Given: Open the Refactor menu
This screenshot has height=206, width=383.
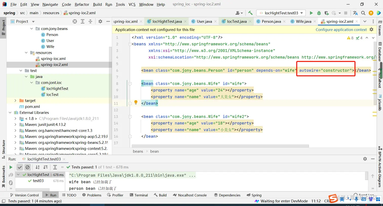Looking at the screenshot, I should 82,4.
